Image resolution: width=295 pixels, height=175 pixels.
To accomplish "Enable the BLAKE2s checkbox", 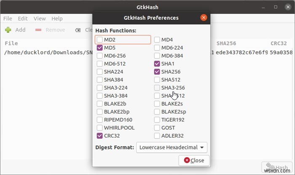I will click(157, 103).
